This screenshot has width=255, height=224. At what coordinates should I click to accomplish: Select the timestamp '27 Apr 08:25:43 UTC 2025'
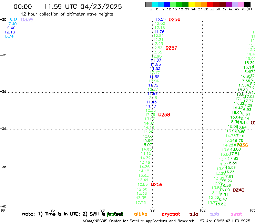225,221
